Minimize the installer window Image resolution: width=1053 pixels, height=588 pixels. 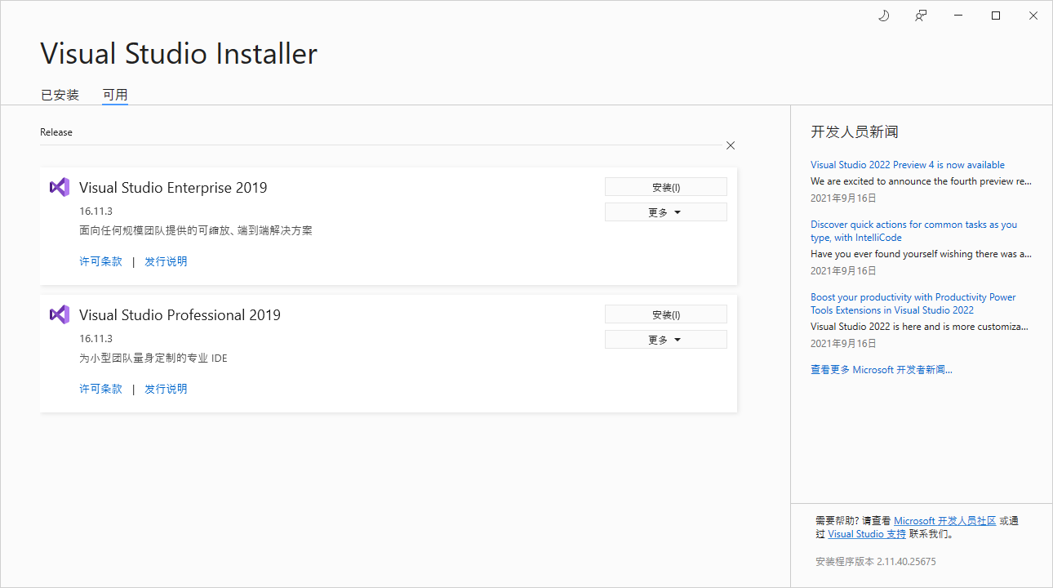[x=958, y=16]
